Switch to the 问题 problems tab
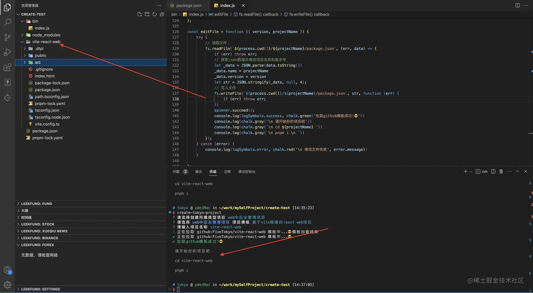Screen dimensions: 533x293 pyautogui.click(x=180, y=172)
